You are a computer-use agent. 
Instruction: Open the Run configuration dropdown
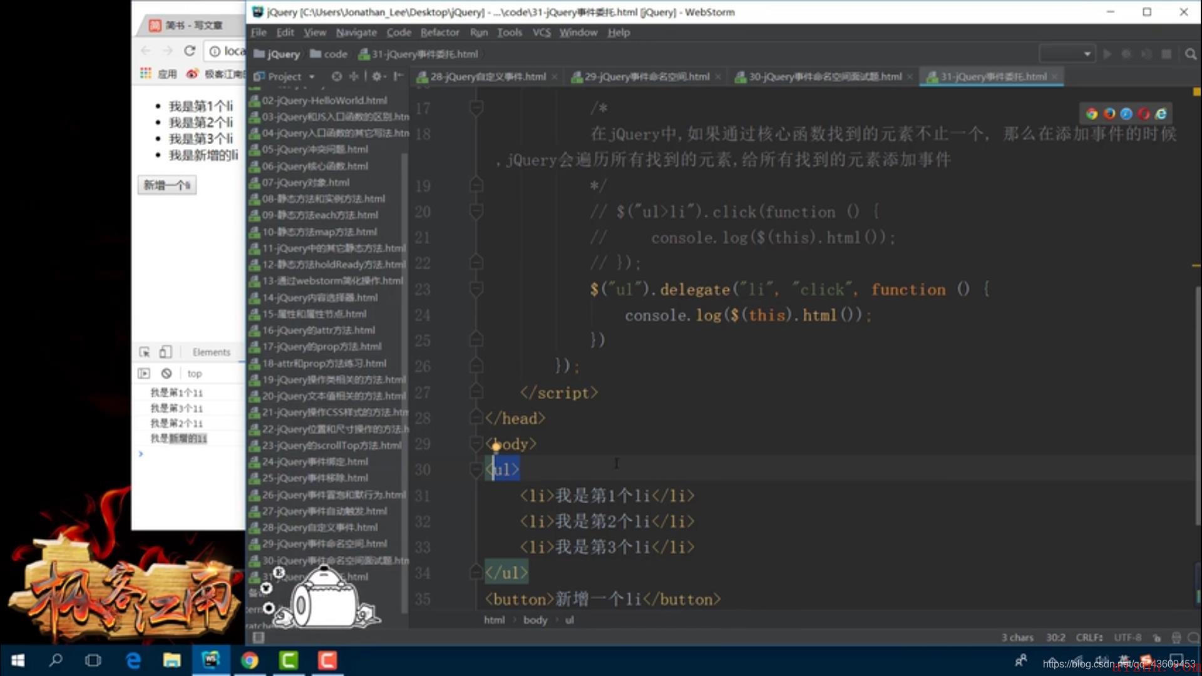click(1067, 54)
